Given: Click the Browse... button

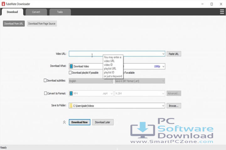Looking at the screenshot, I should coord(174,106).
